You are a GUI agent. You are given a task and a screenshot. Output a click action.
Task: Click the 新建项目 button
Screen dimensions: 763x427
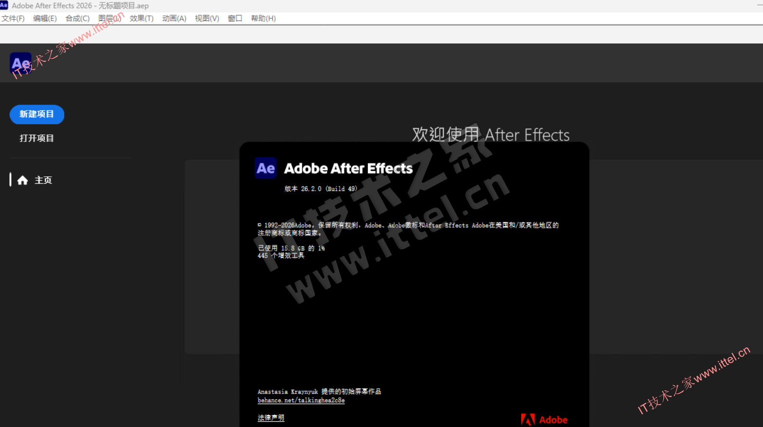(x=37, y=114)
